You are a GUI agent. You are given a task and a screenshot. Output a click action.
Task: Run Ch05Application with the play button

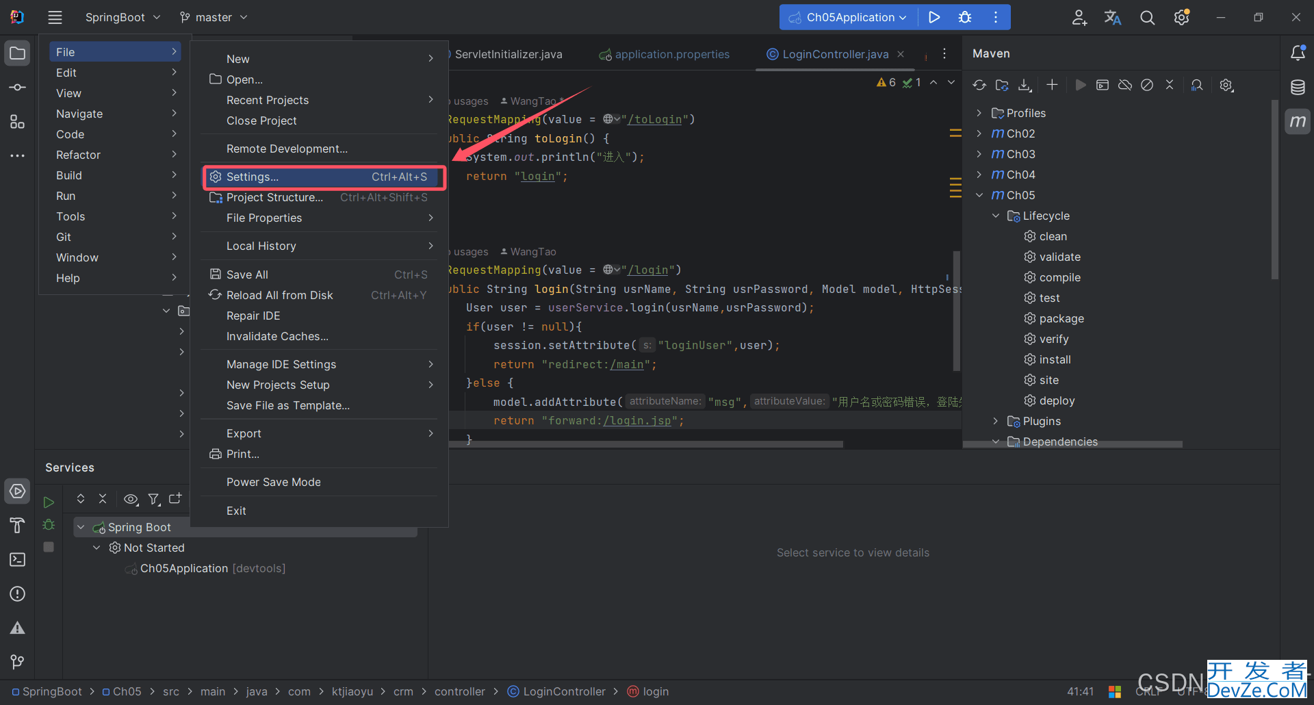pos(934,17)
